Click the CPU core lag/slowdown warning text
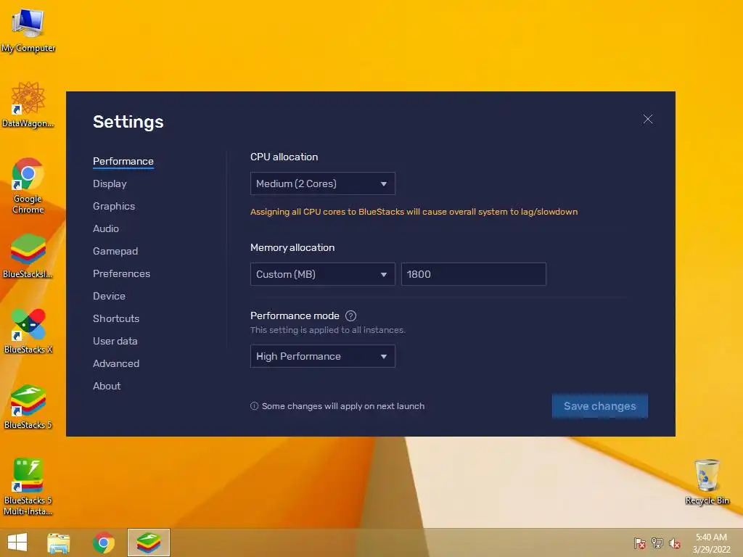This screenshot has width=743, height=557. click(414, 212)
